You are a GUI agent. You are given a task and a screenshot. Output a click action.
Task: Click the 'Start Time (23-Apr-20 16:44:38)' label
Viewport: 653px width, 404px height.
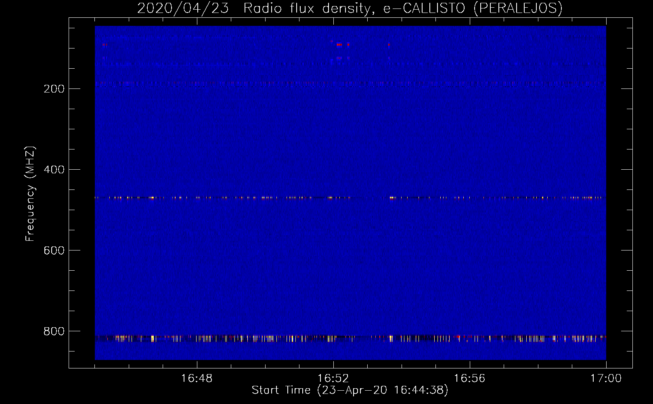[350, 390]
